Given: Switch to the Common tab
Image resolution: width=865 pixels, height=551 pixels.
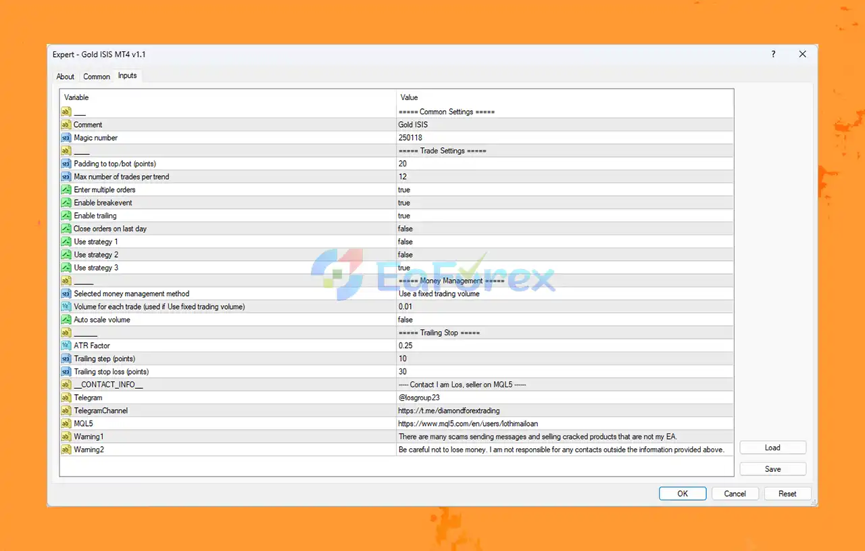Looking at the screenshot, I should click(x=97, y=76).
